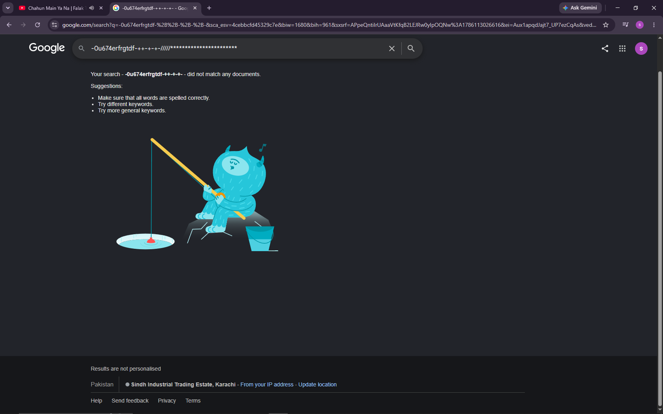Select 'Try different keywords.' suggestion text
This screenshot has width=663, height=414.
click(125, 104)
